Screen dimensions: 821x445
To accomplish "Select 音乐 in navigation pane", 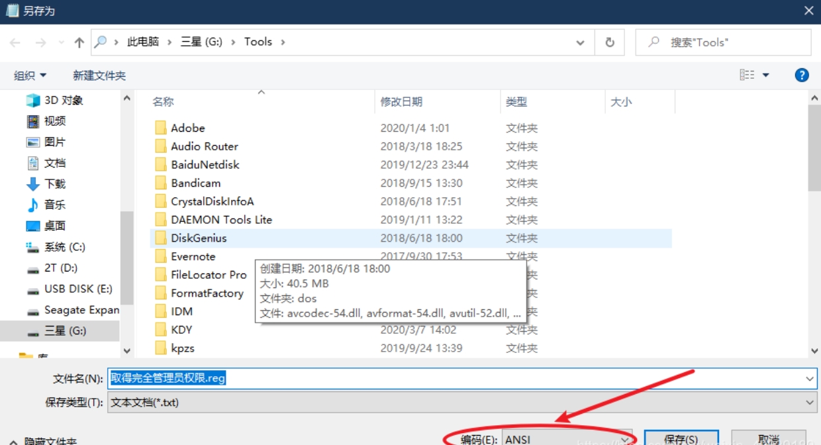I will 55,205.
